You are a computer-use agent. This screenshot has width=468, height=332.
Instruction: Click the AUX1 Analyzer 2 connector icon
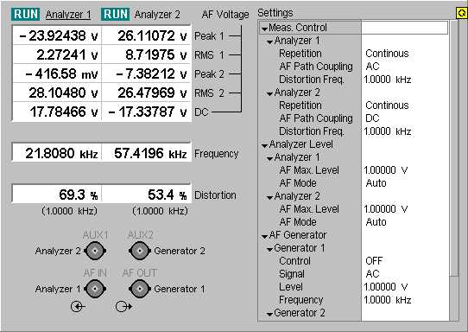95,251
